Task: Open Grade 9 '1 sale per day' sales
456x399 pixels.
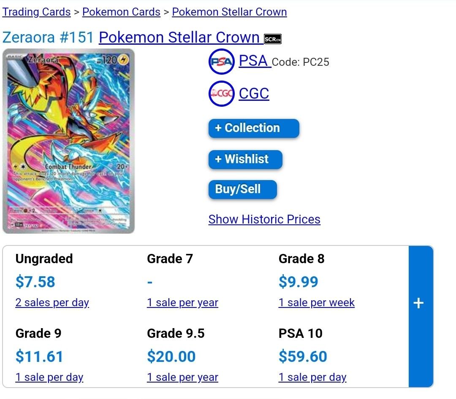Action: click(49, 377)
